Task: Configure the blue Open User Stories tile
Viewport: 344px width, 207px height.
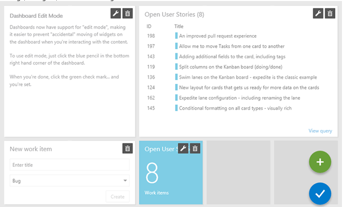Action: click(183, 149)
